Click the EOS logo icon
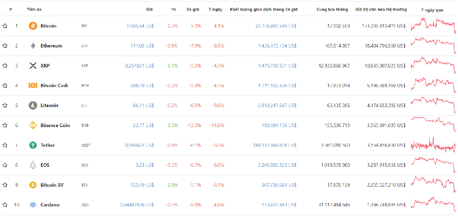 (x=33, y=165)
